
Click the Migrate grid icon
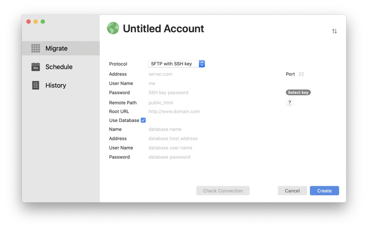click(36, 48)
